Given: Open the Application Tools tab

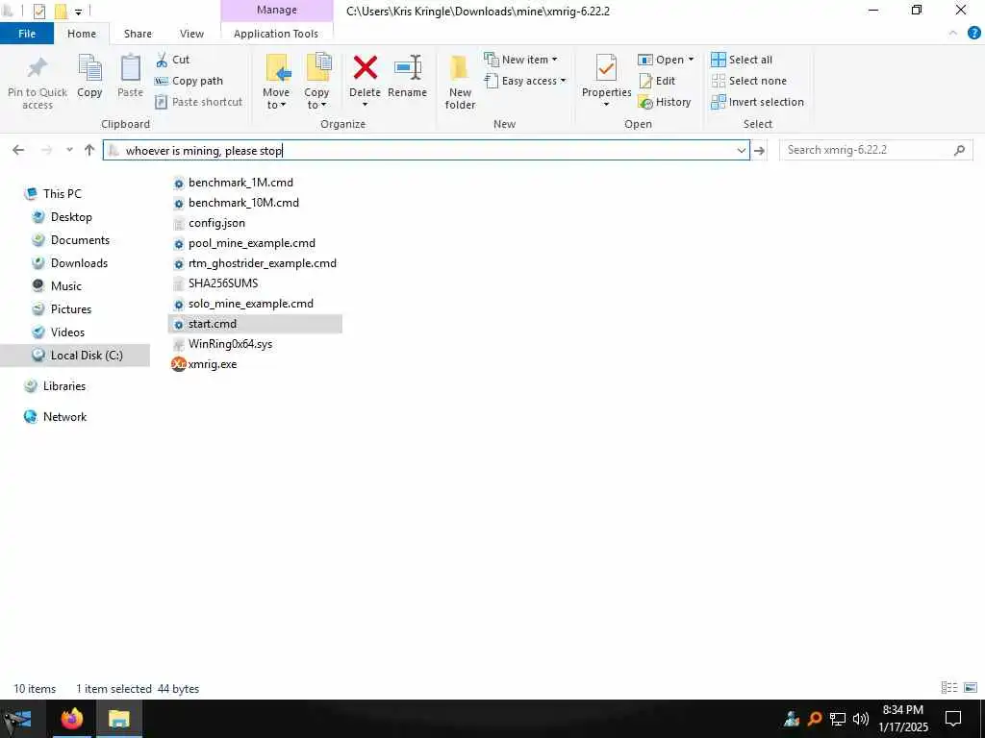Looking at the screenshot, I should click(276, 34).
